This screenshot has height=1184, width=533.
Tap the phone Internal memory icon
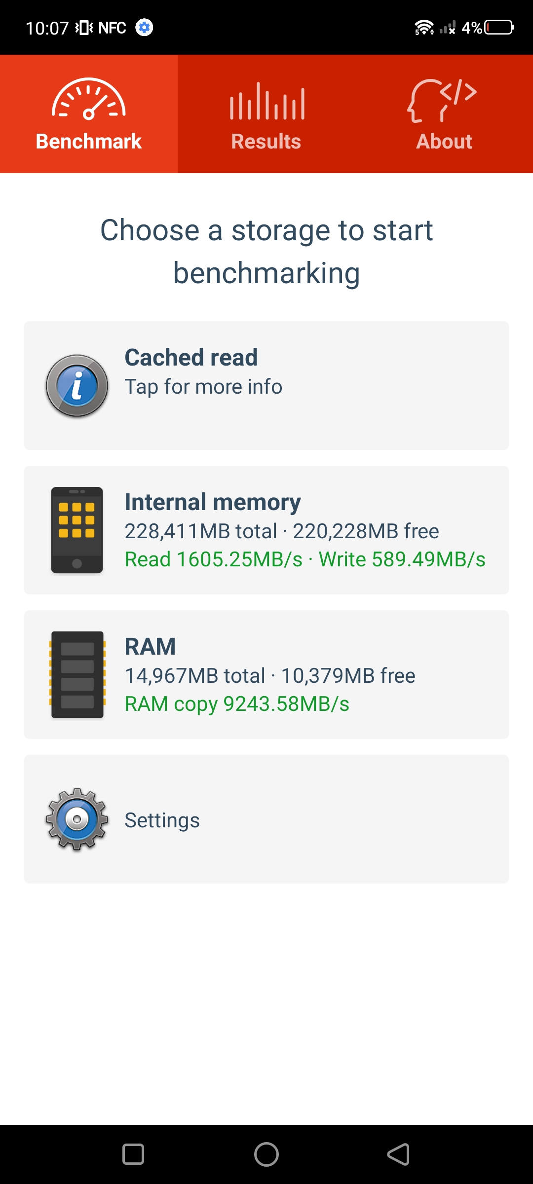[77, 530]
